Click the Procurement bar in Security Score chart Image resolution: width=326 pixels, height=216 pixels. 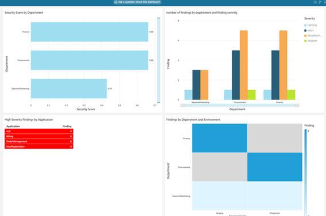(89, 60)
